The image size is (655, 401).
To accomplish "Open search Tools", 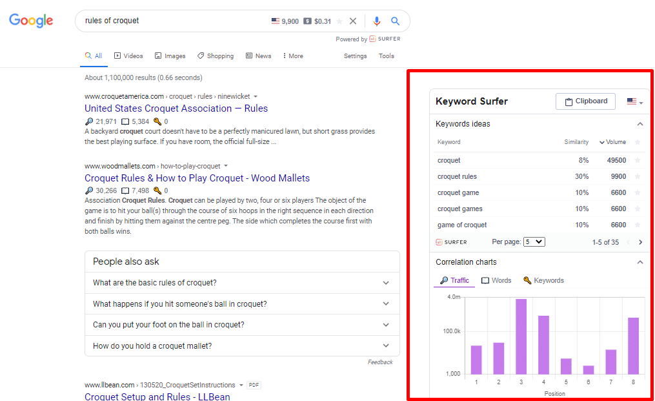I will click(x=387, y=56).
